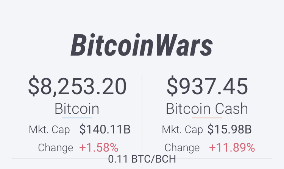Click the vertical divider between the two prices
Viewport: 284px width, 169px height.
pos(142,113)
